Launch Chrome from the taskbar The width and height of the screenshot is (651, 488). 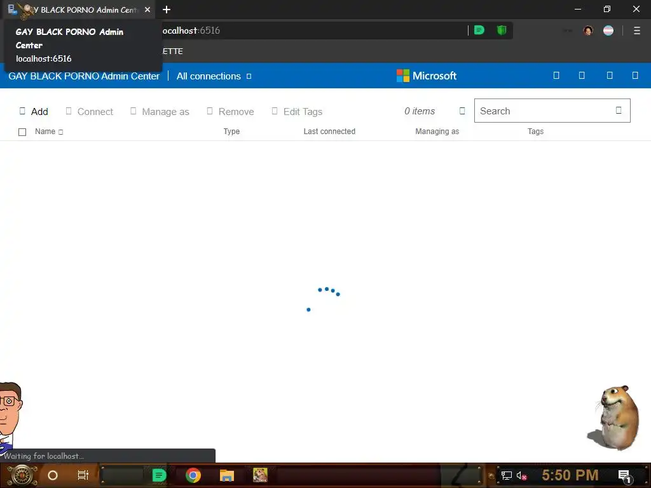193,475
